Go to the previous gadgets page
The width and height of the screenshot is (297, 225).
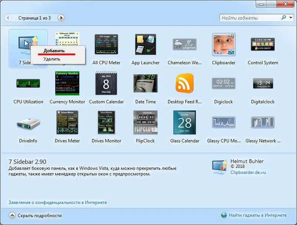coord(8,18)
